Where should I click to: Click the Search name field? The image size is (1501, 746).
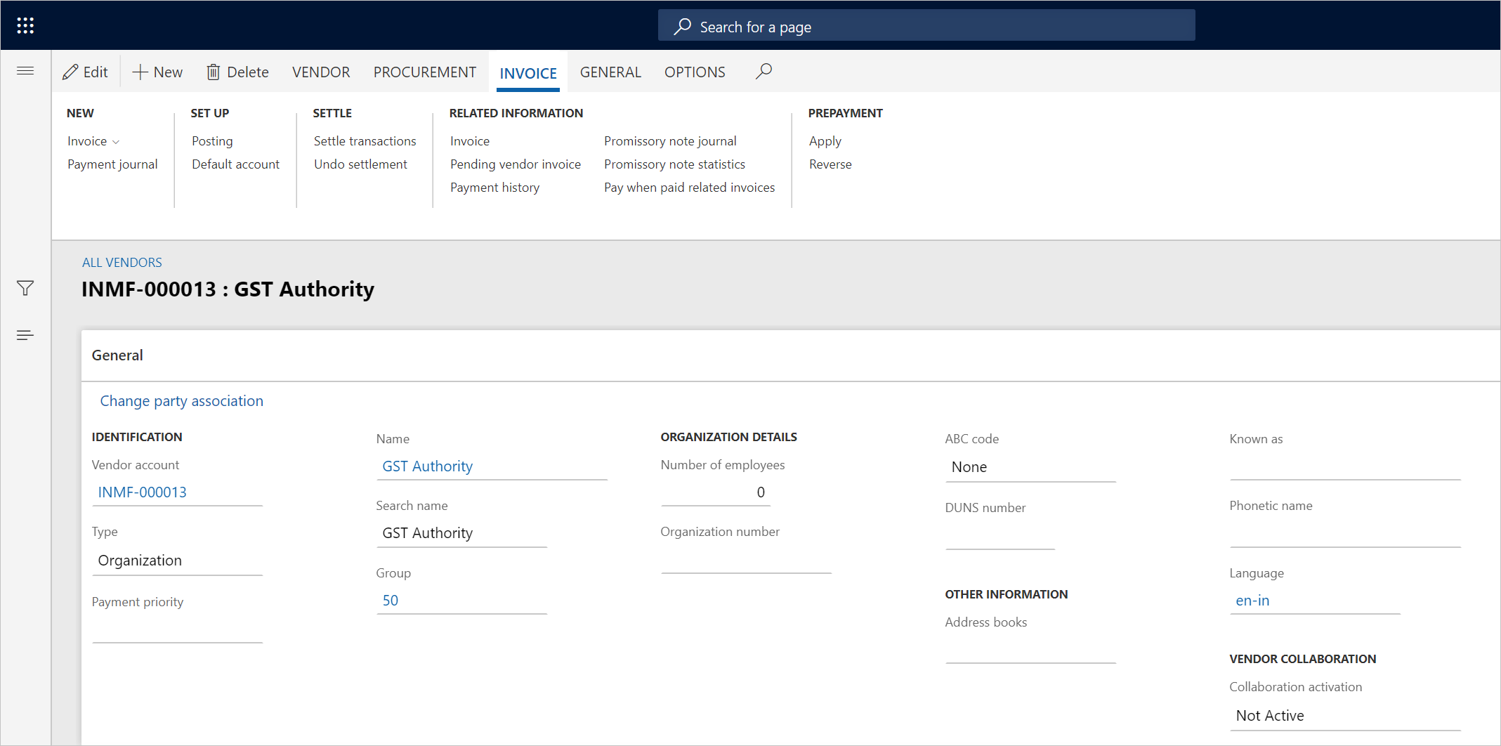[461, 533]
